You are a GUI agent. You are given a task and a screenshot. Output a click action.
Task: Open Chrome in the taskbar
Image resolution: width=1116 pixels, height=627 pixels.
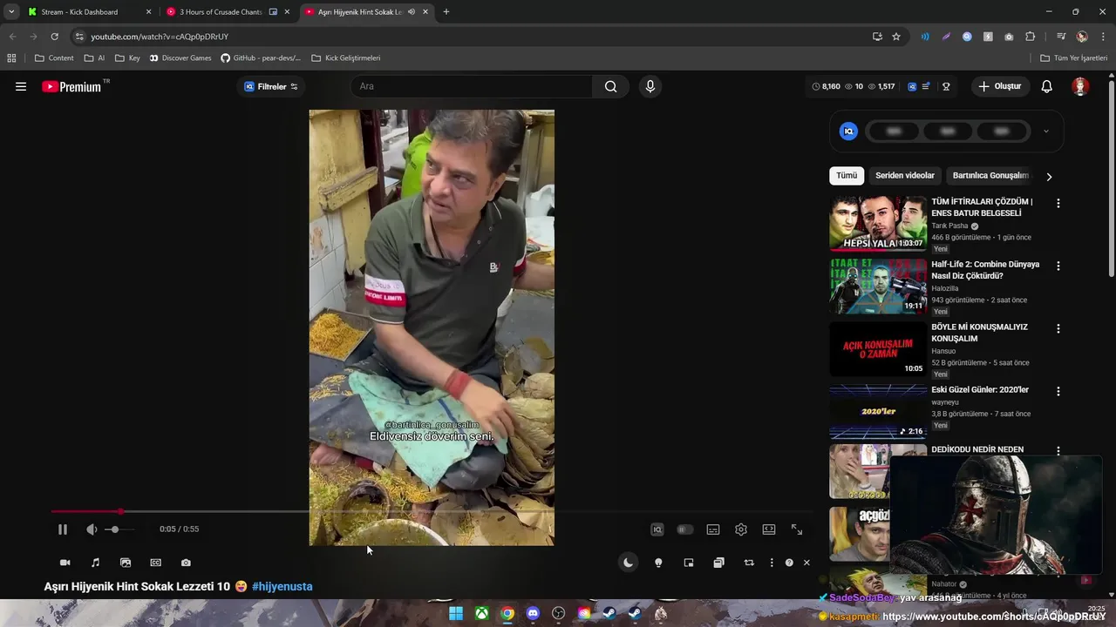click(507, 613)
